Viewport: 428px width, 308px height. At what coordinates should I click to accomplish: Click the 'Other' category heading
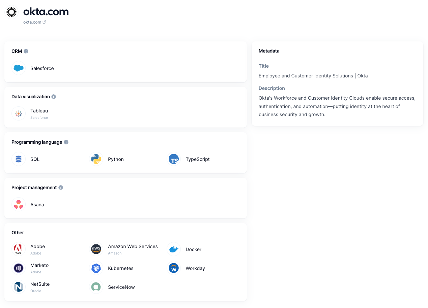click(18, 233)
